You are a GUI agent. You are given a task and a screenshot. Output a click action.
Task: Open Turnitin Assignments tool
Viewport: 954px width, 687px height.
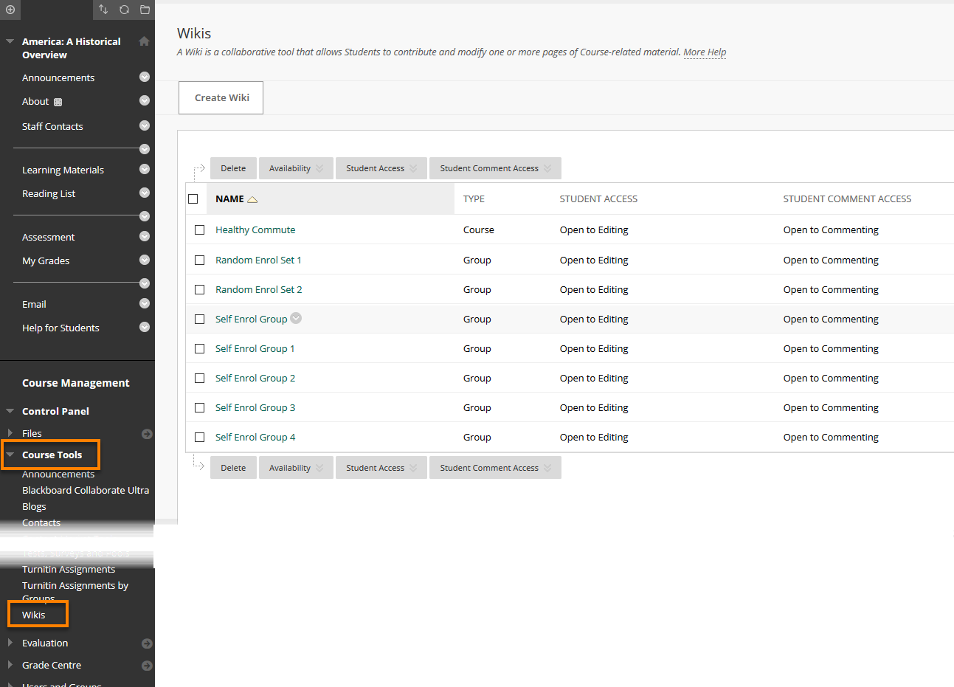tap(69, 569)
